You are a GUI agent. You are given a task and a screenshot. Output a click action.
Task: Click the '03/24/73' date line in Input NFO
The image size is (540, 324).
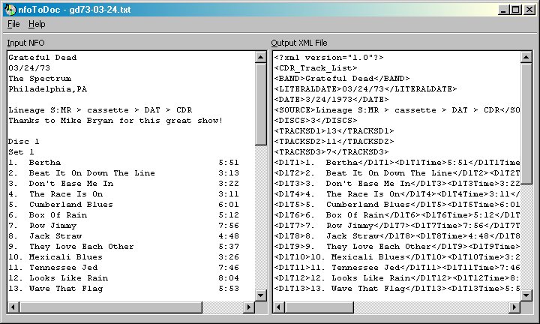click(29, 67)
